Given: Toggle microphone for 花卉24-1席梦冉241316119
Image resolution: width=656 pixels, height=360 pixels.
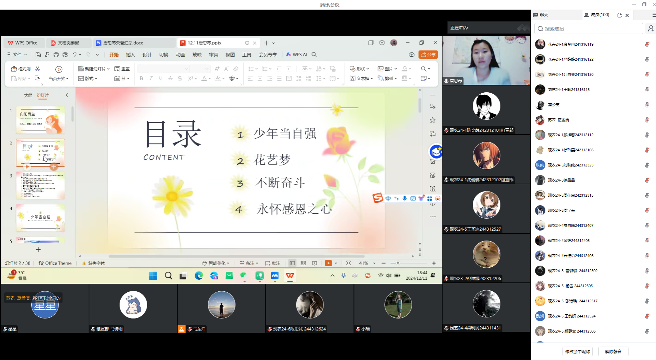Looking at the screenshot, I should (x=647, y=44).
